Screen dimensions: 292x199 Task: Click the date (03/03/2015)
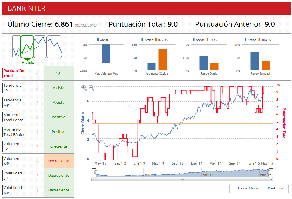(x=86, y=25)
